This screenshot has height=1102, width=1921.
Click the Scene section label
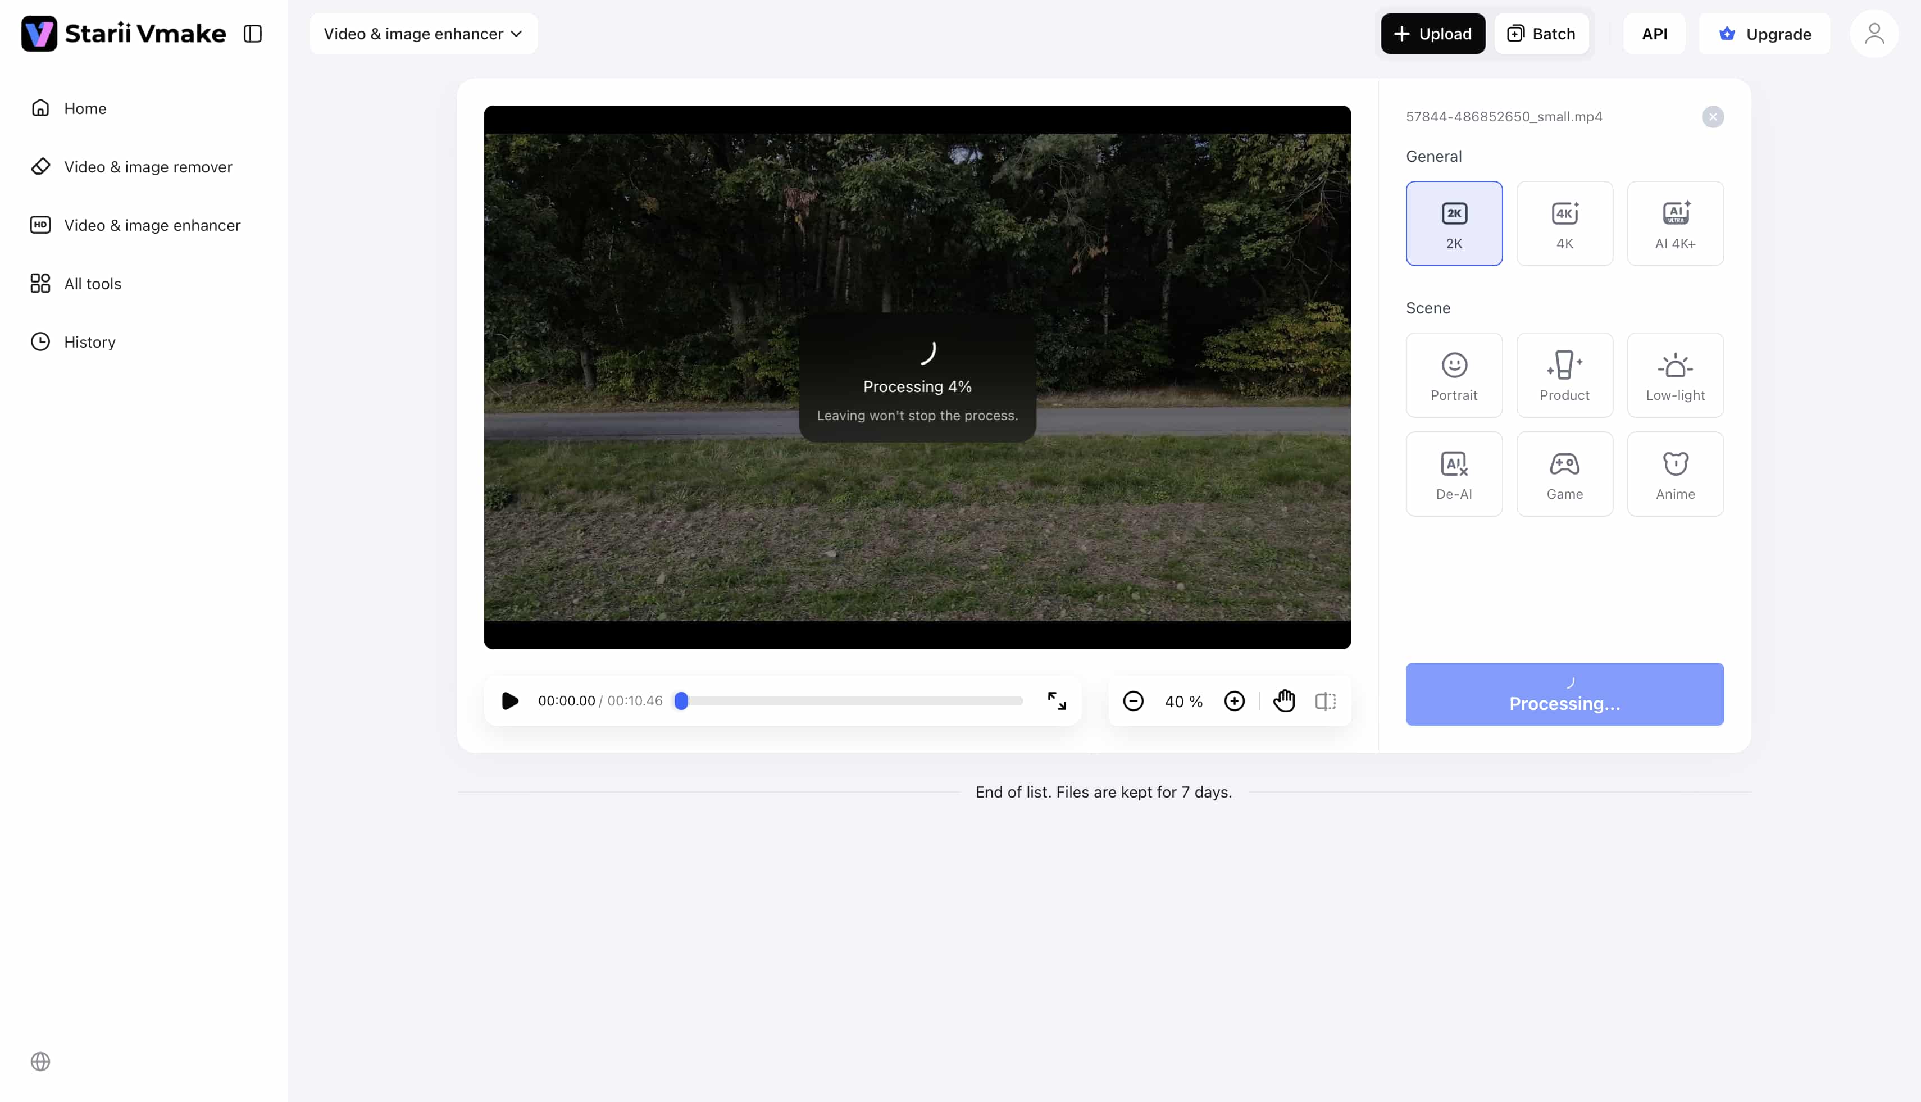pyautogui.click(x=1427, y=307)
